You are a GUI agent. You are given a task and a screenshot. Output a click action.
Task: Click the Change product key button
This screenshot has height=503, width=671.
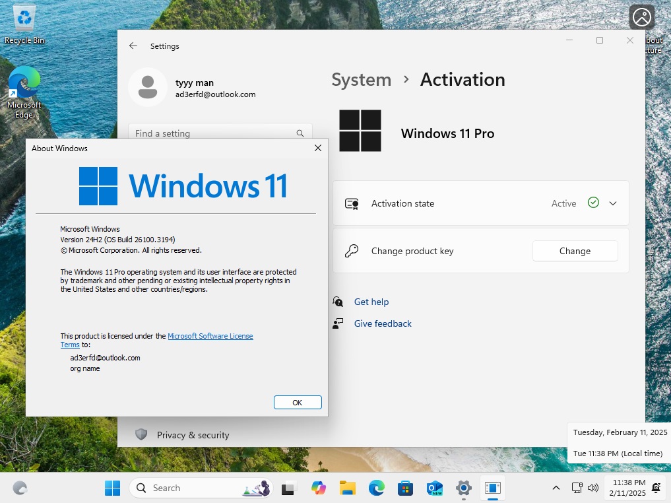click(x=575, y=251)
